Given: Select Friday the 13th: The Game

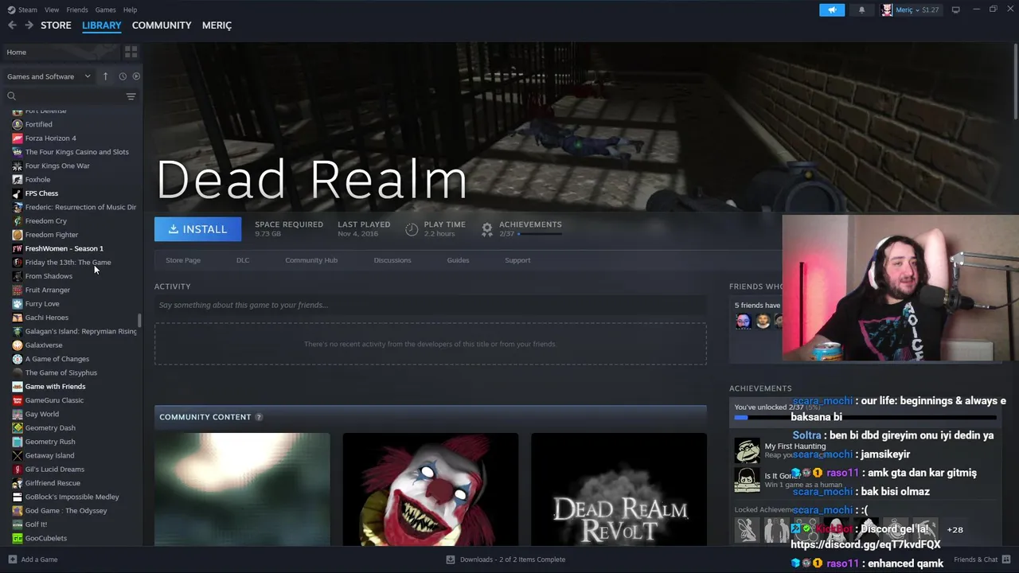Looking at the screenshot, I should click(x=68, y=263).
